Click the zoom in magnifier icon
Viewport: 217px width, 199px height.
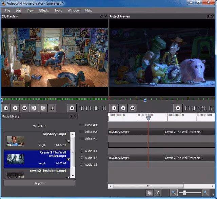(205, 193)
